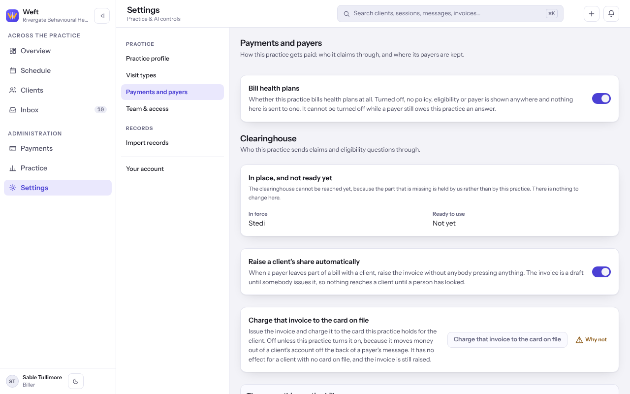Turn off the Bill health plans switch

click(601, 98)
